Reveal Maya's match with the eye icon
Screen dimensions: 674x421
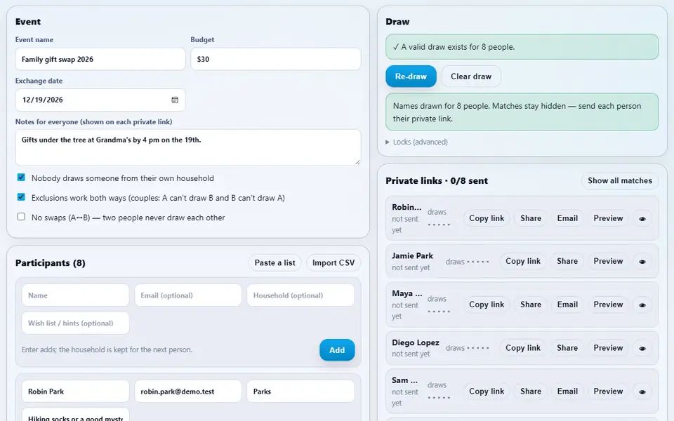[x=642, y=305]
